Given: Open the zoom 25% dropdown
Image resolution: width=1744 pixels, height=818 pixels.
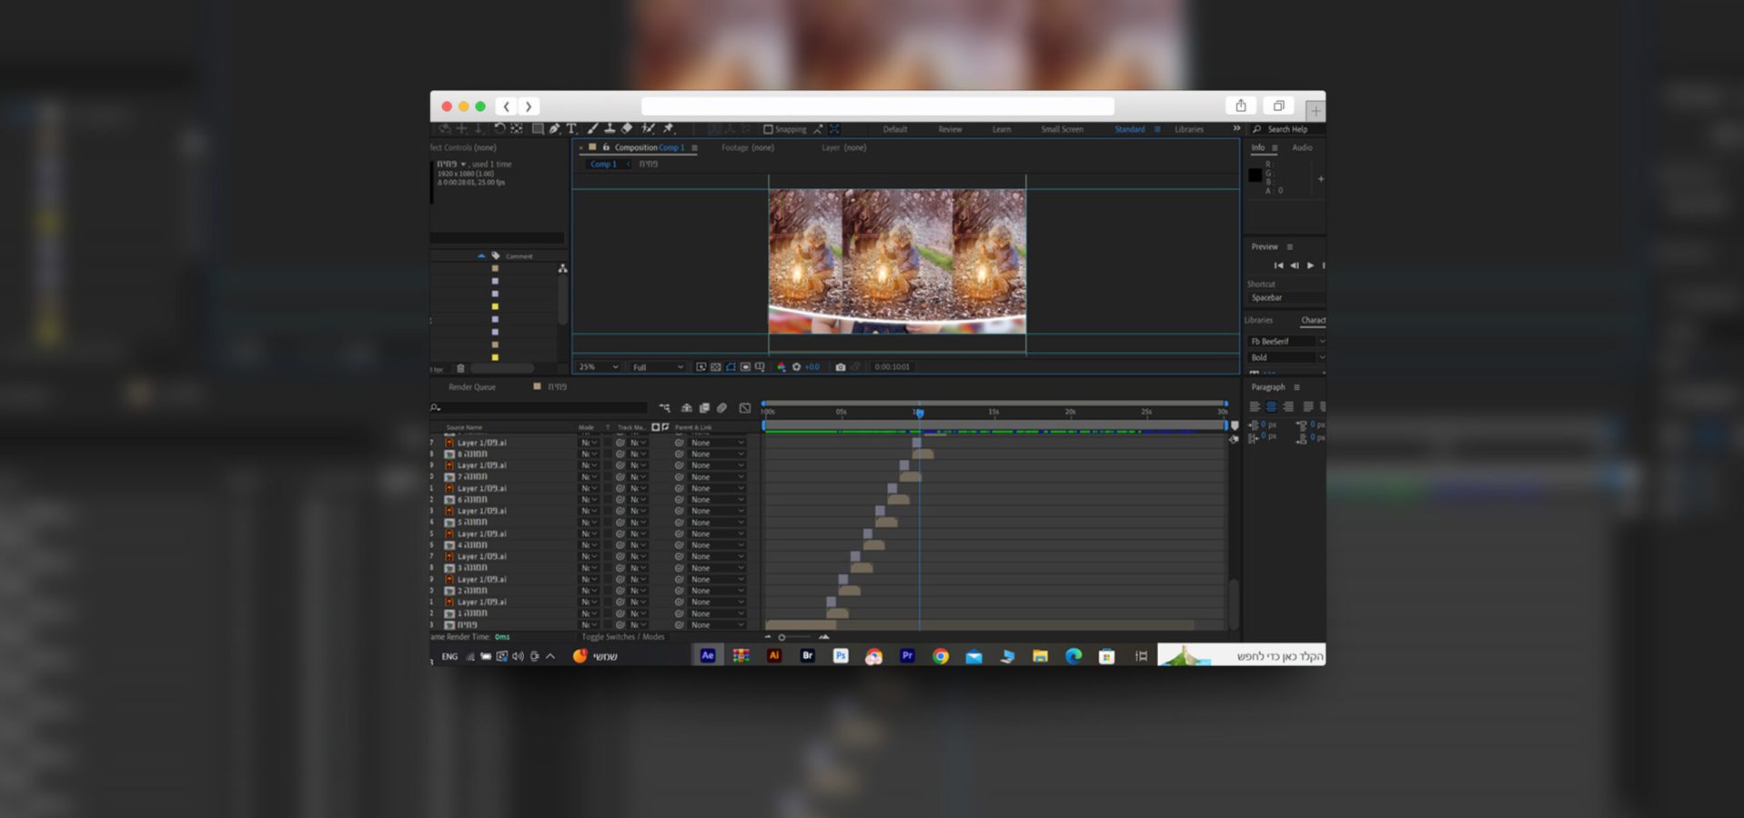Looking at the screenshot, I should [599, 367].
